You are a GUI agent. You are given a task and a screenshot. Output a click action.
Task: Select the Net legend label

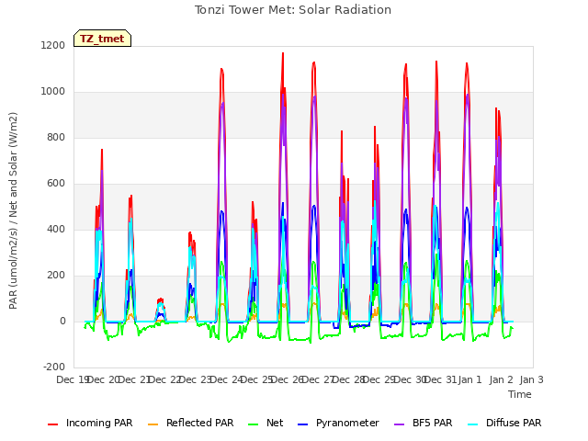click(275, 423)
